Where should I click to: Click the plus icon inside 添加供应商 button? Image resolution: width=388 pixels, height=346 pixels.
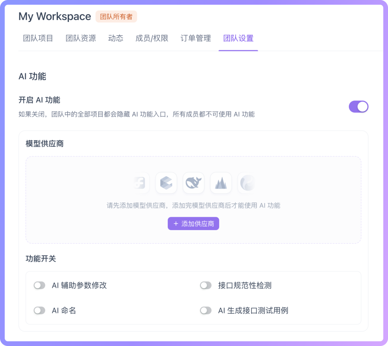[175, 224]
